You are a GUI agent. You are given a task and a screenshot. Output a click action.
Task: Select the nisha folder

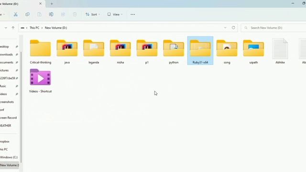tap(120, 51)
